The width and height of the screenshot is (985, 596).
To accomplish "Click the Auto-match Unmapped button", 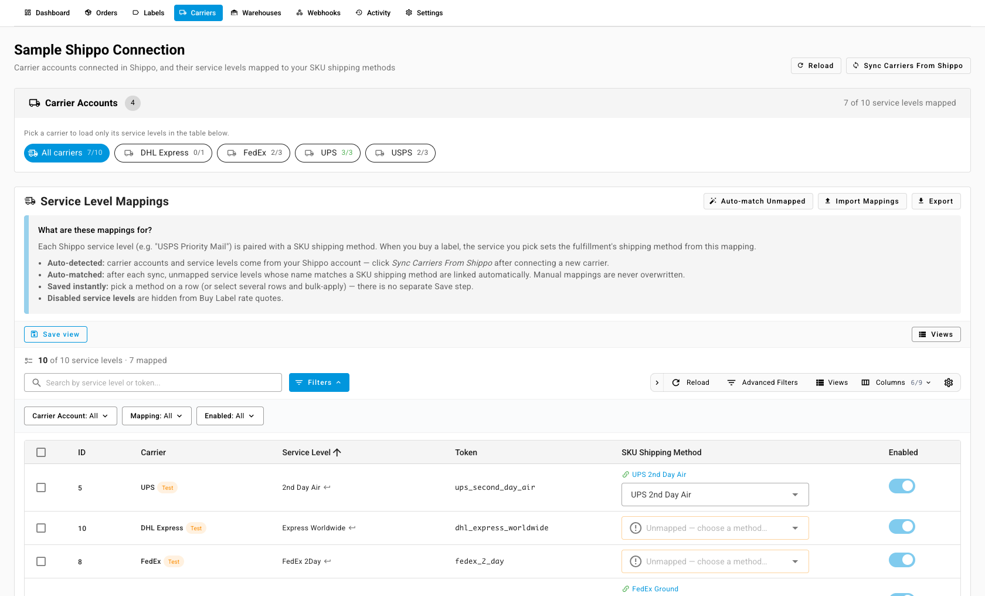I will coord(758,201).
